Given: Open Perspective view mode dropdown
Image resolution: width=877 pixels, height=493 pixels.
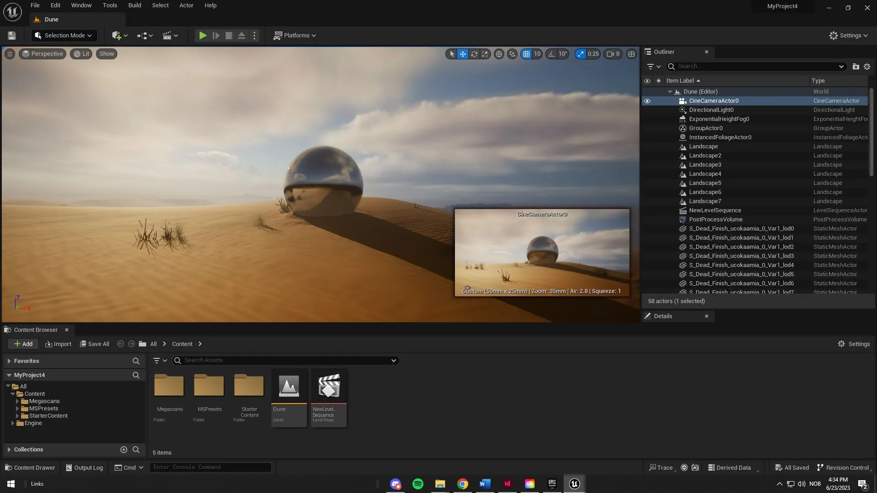Looking at the screenshot, I should [x=42, y=54].
